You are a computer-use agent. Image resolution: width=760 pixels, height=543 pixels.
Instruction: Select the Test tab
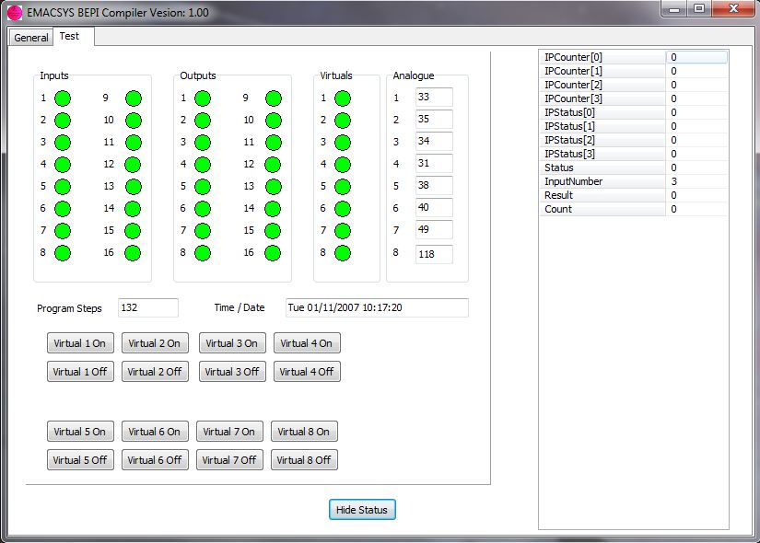(69, 37)
